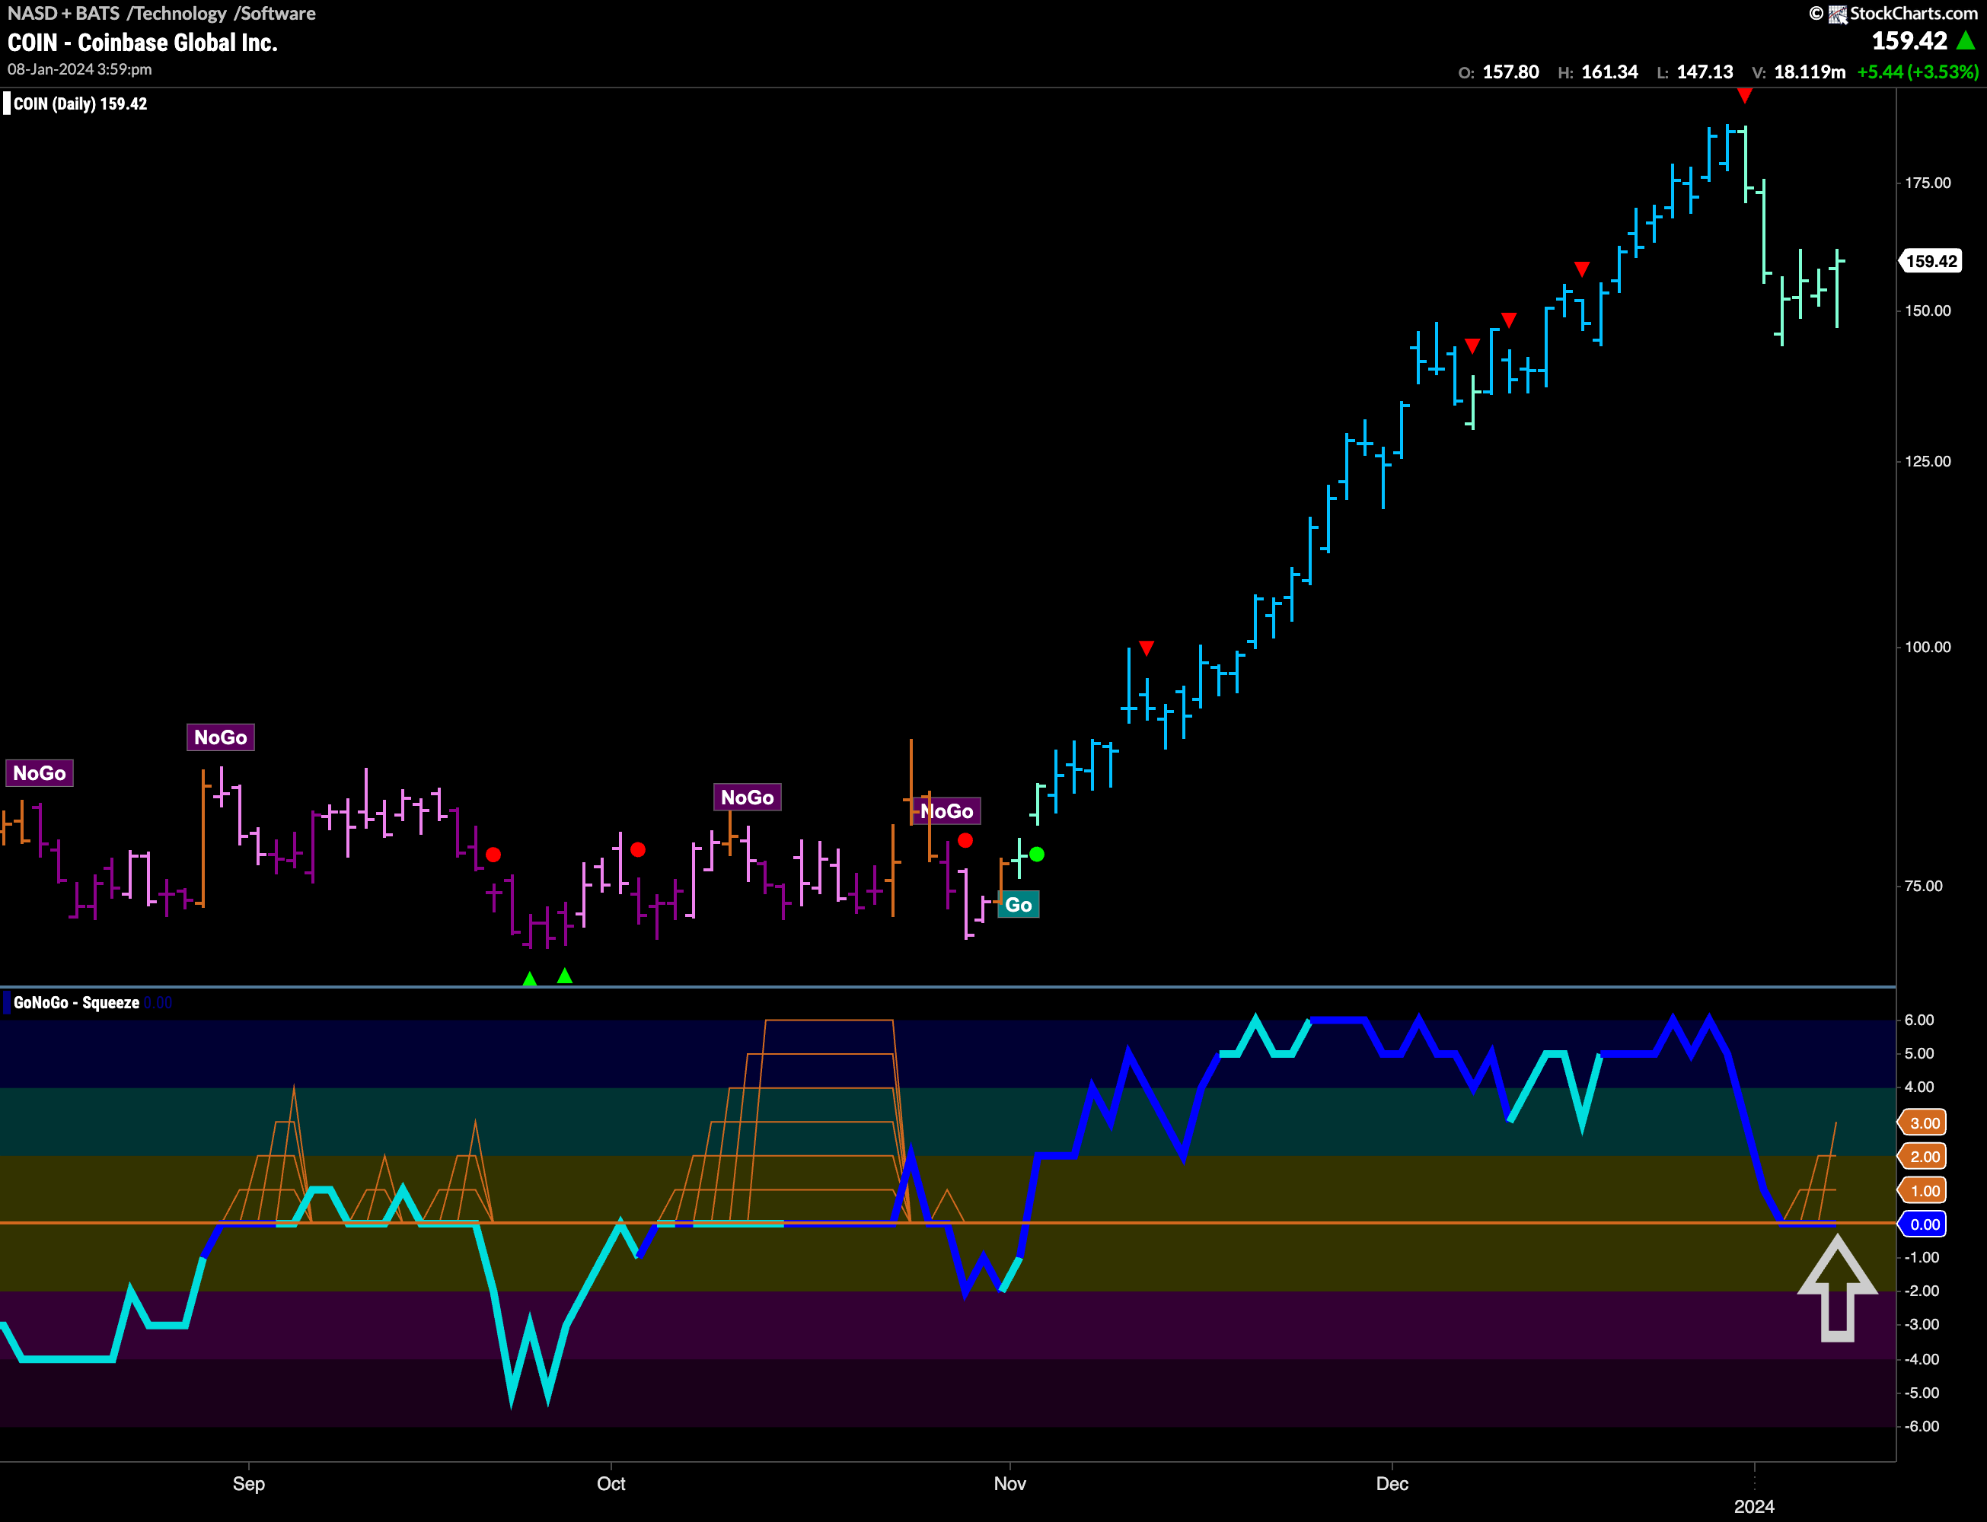Click the COIN (Daily) 159.42 legend
Image resolution: width=1987 pixels, height=1522 pixels.
(x=80, y=103)
